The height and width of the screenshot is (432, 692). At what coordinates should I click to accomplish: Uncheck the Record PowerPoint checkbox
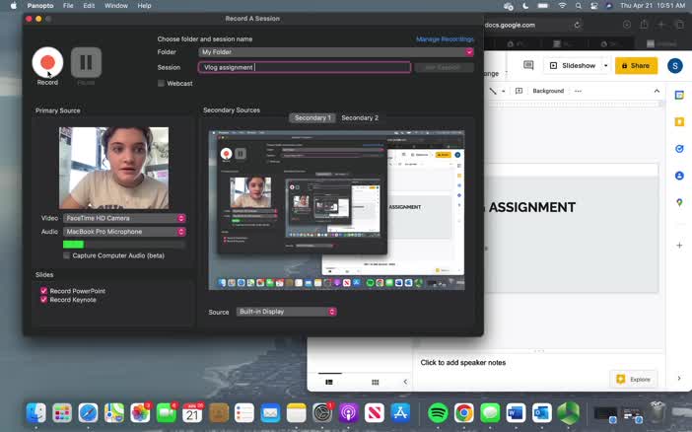[43, 291]
